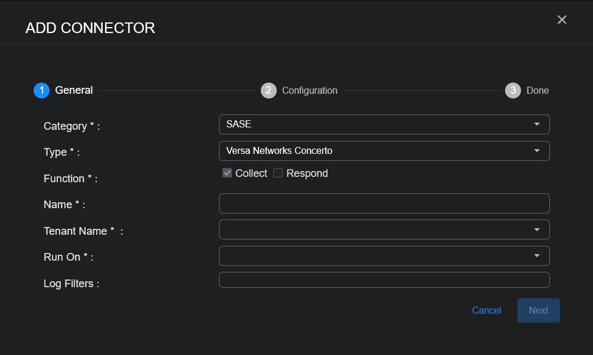Screen dimensions: 593x355
Task: Enable the Respond function checkbox
Action: pyautogui.click(x=278, y=173)
